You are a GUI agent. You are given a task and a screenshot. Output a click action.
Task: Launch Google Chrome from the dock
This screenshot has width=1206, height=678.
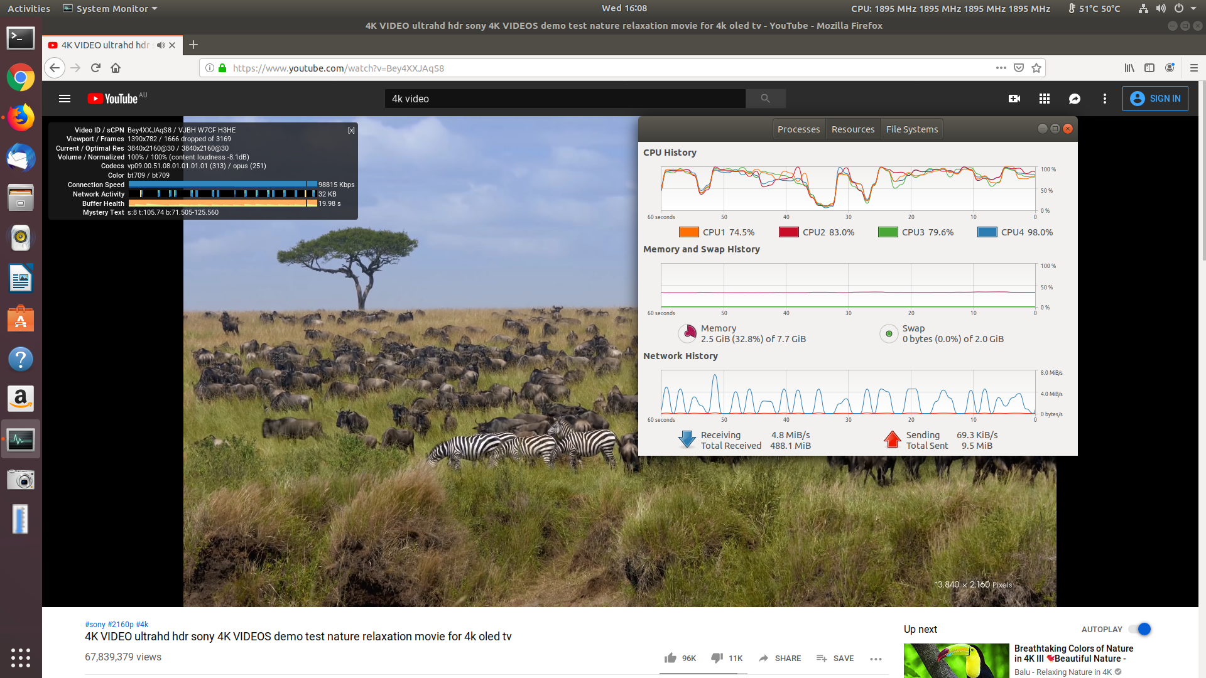coord(21,78)
